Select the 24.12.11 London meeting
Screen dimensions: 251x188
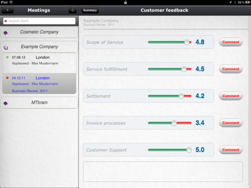point(39,84)
